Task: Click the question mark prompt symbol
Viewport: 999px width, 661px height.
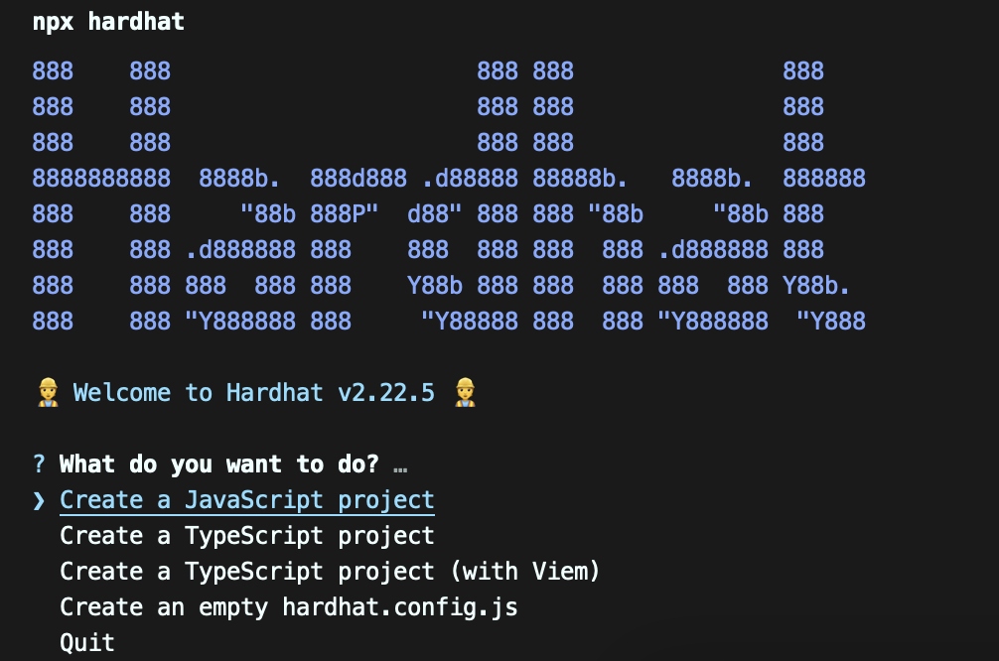Action: 39,464
